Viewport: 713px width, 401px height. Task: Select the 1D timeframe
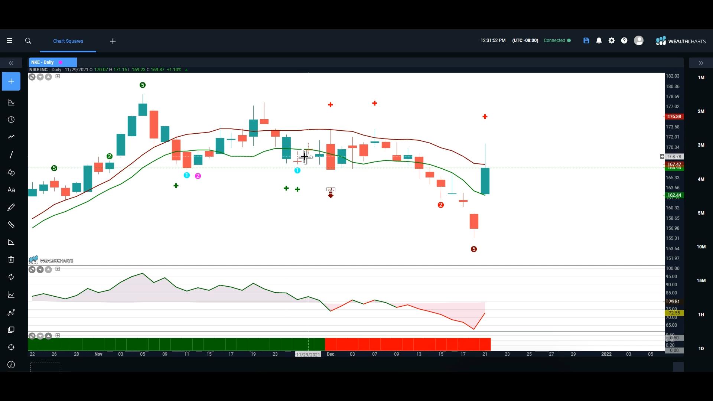click(701, 348)
